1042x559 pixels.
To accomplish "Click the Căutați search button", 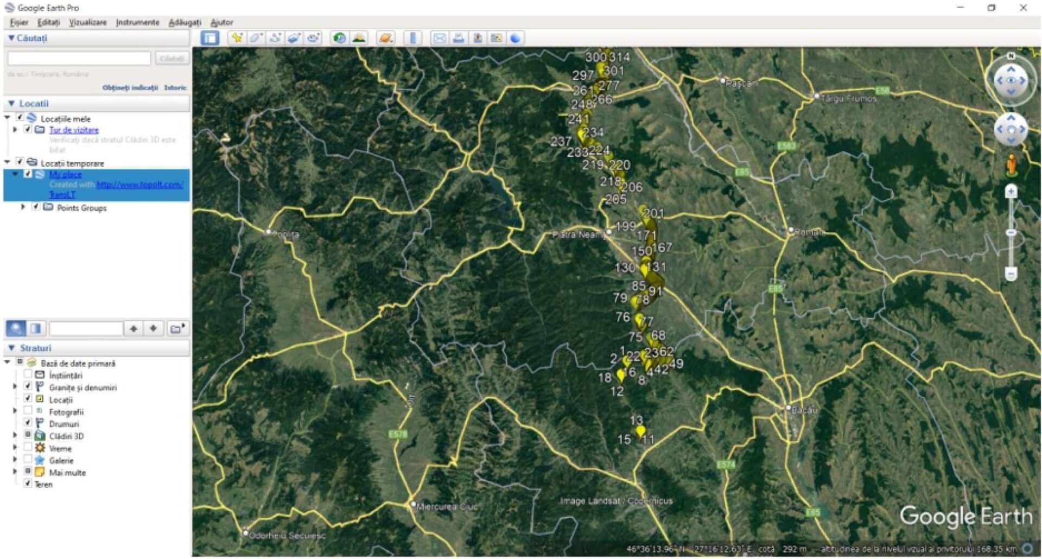I will (x=172, y=58).
